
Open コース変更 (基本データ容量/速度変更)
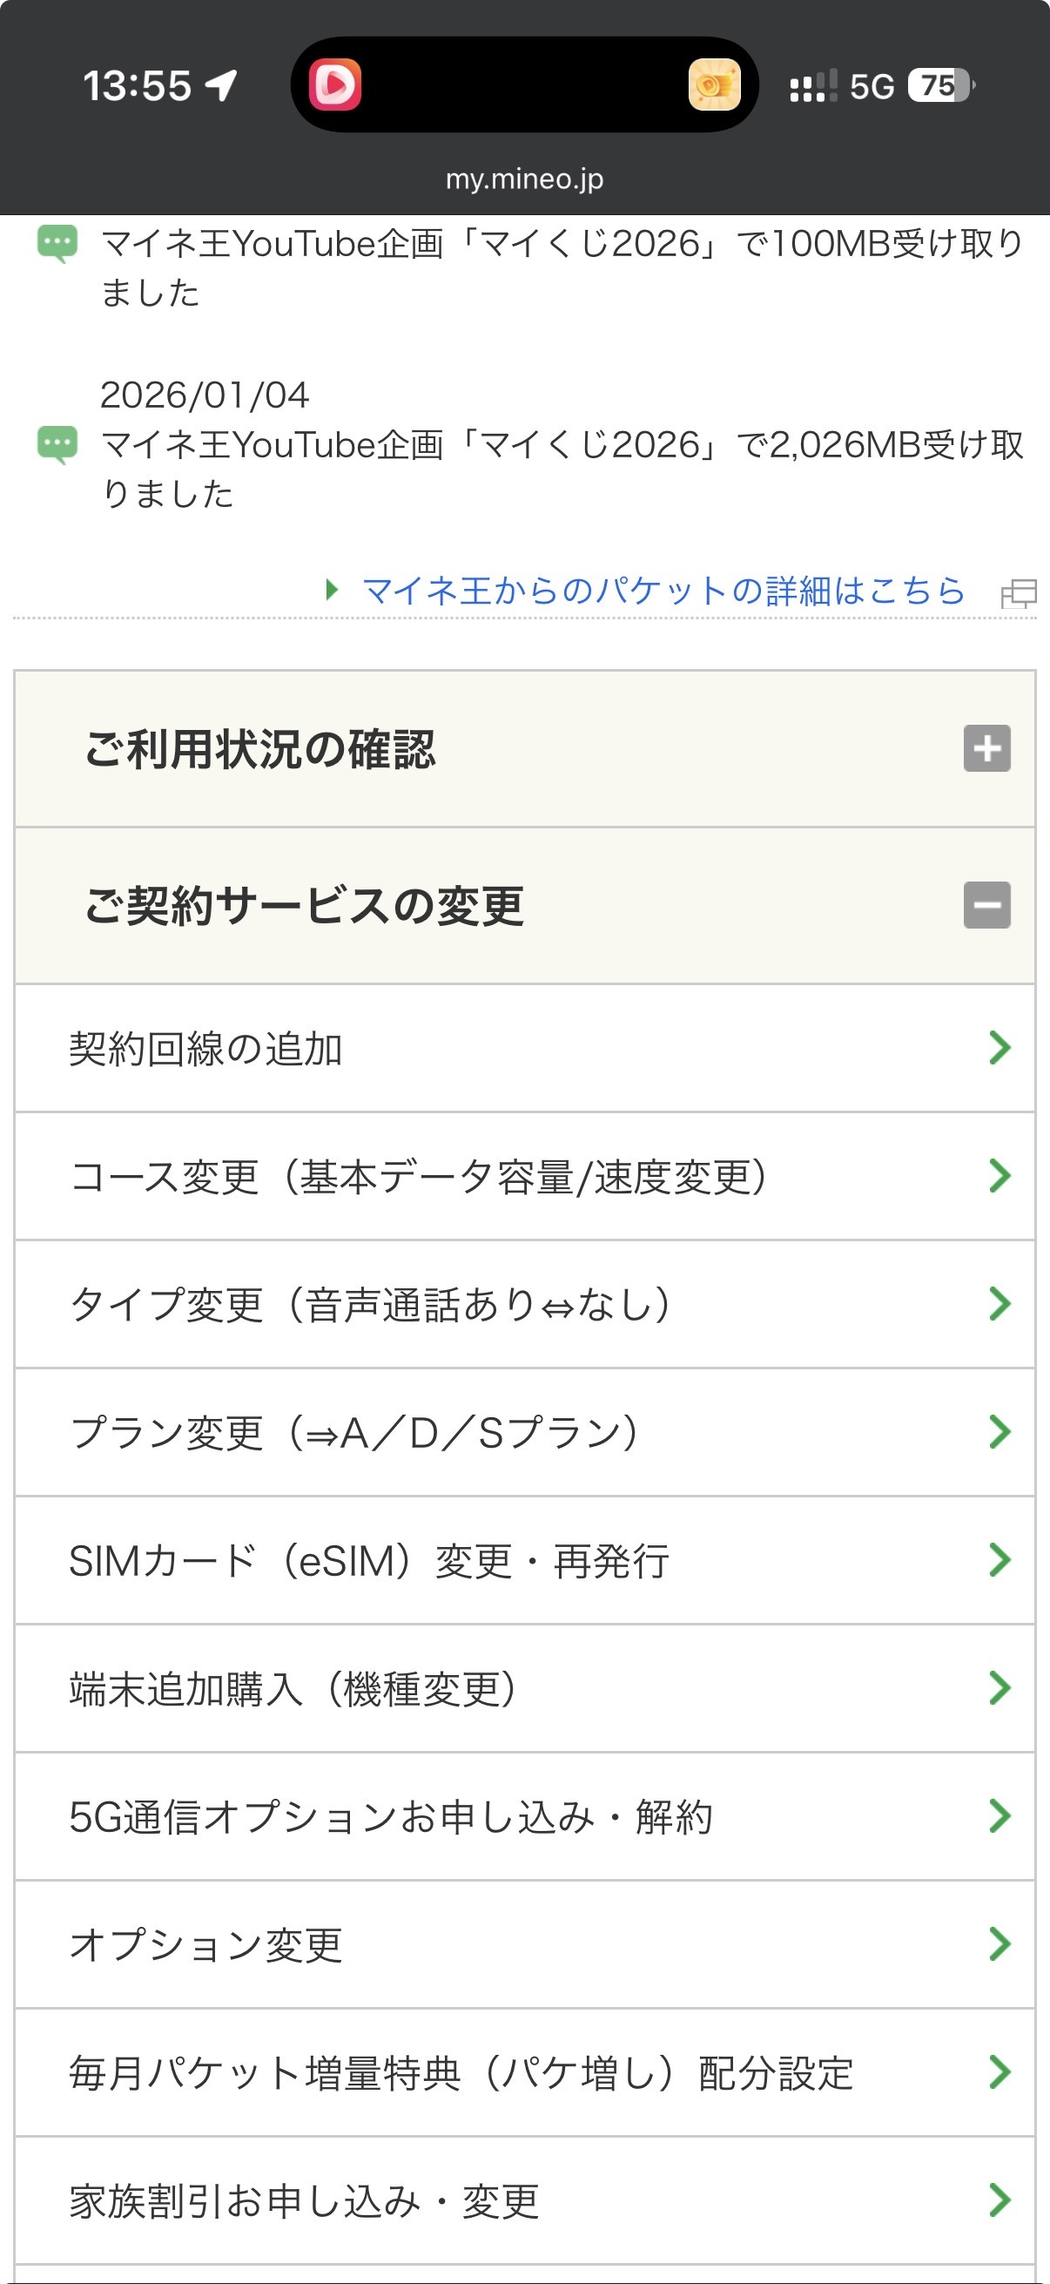[418, 1177]
